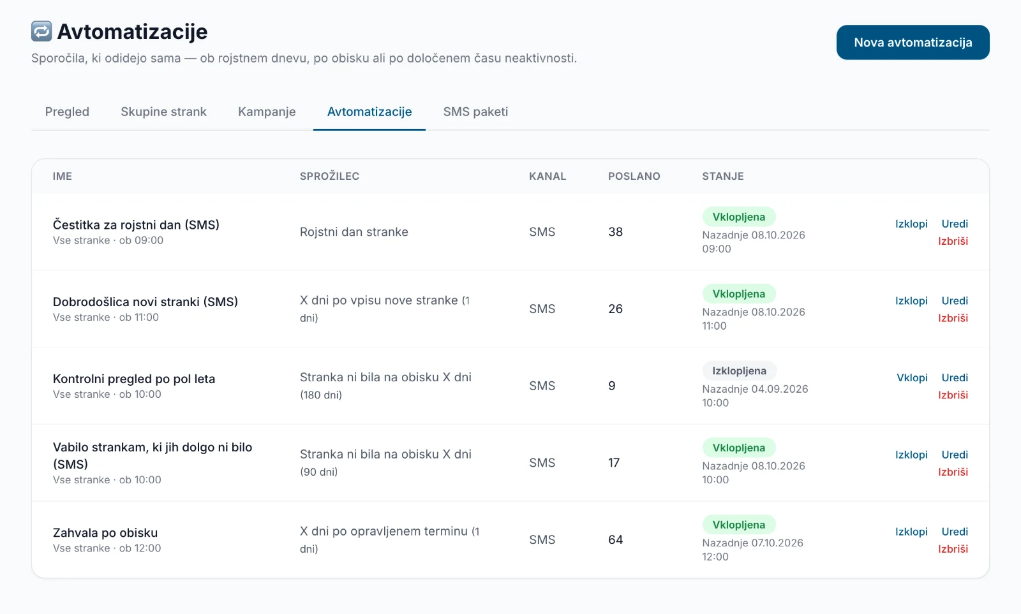Edit the Čestitka za rojstni dan automation
This screenshot has width=1021, height=614.
tap(955, 224)
